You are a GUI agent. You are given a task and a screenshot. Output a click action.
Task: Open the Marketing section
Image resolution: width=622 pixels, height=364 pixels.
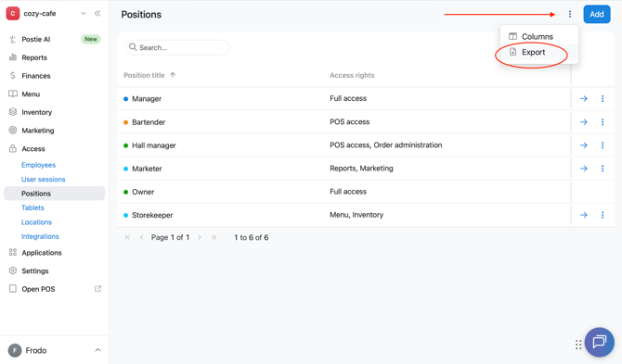pyautogui.click(x=38, y=131)
